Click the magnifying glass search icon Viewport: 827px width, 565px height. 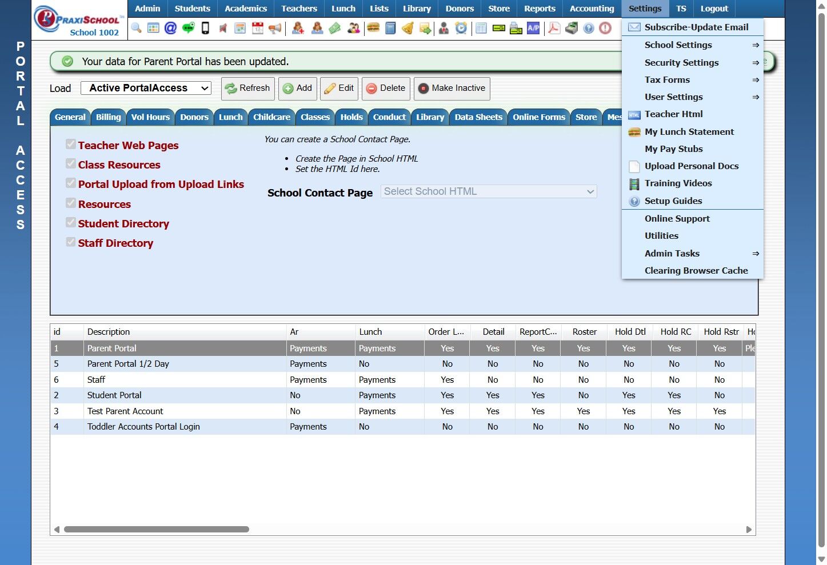point(136,28)
